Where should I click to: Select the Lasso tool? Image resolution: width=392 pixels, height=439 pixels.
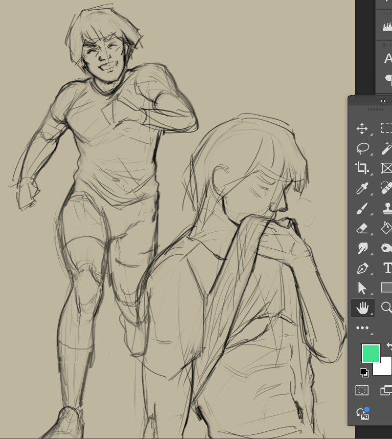pos(363,148)
